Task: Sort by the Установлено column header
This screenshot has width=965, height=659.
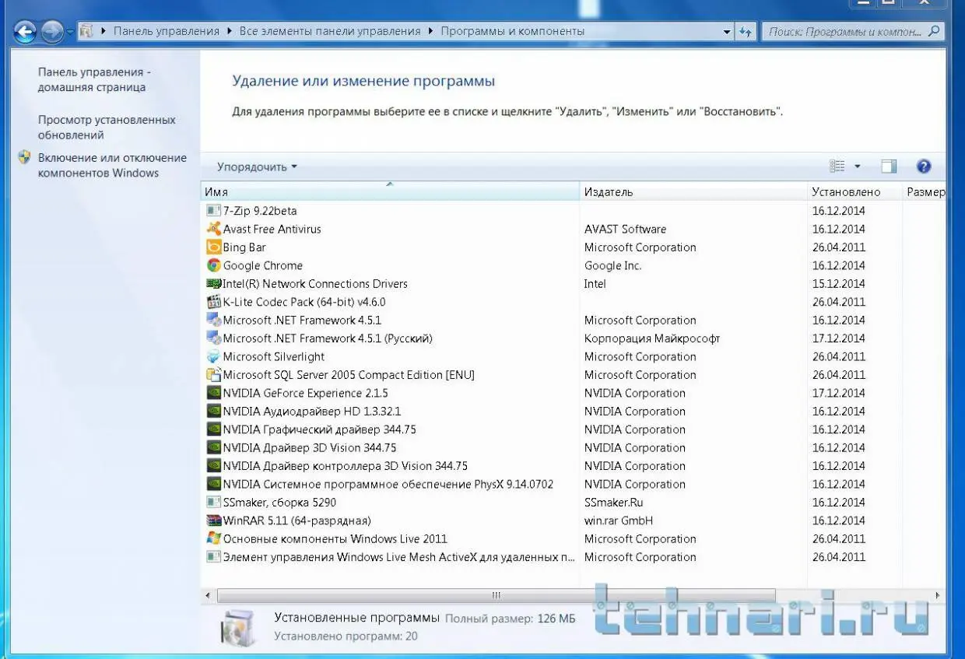Action: 854,191
